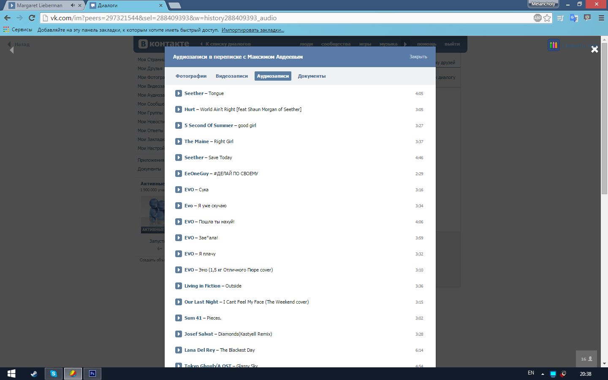608x380 pixels.
Task: Open the Документы tab
Action: 312,76
